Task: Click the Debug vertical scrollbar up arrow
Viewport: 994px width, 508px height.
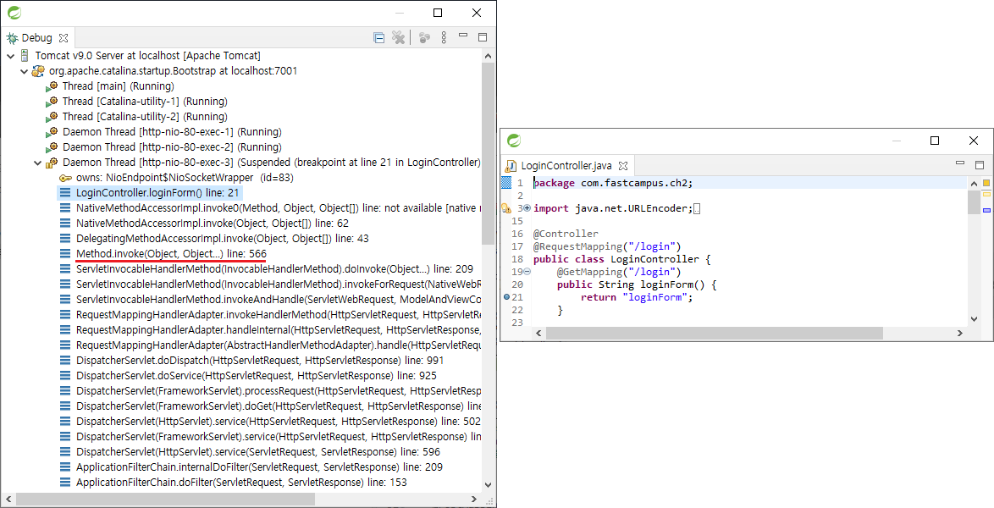Action: [489, 56]
